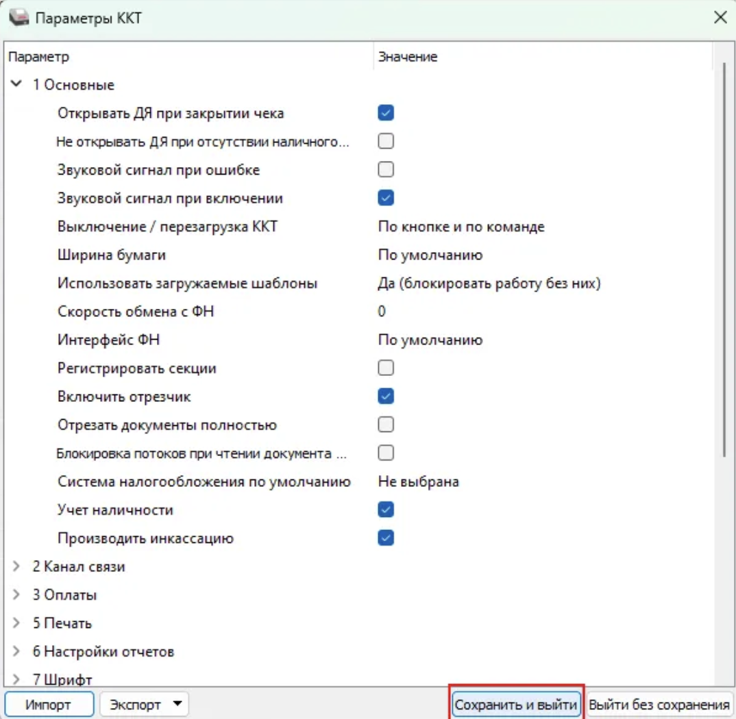Uncheck Открывать ДЯ при закрытии чека

point(386,113)
